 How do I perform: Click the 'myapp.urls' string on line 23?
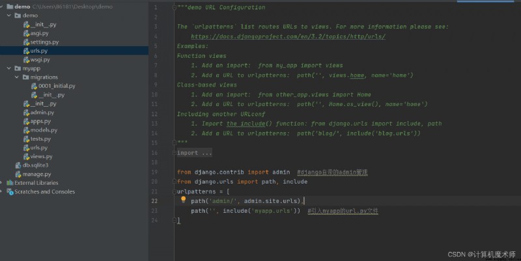pyautogui.click(x=272, y=211)
